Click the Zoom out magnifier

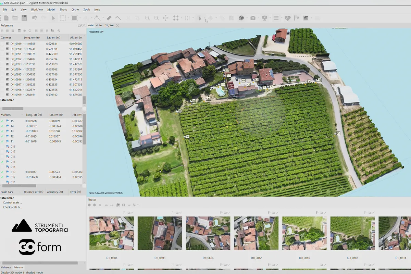coord(157,18)
